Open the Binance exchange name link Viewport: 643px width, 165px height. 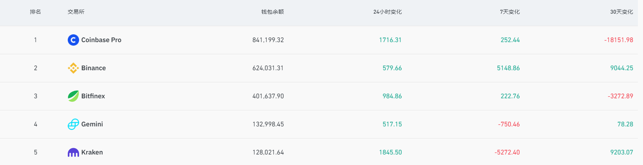[x=94, y=68]
